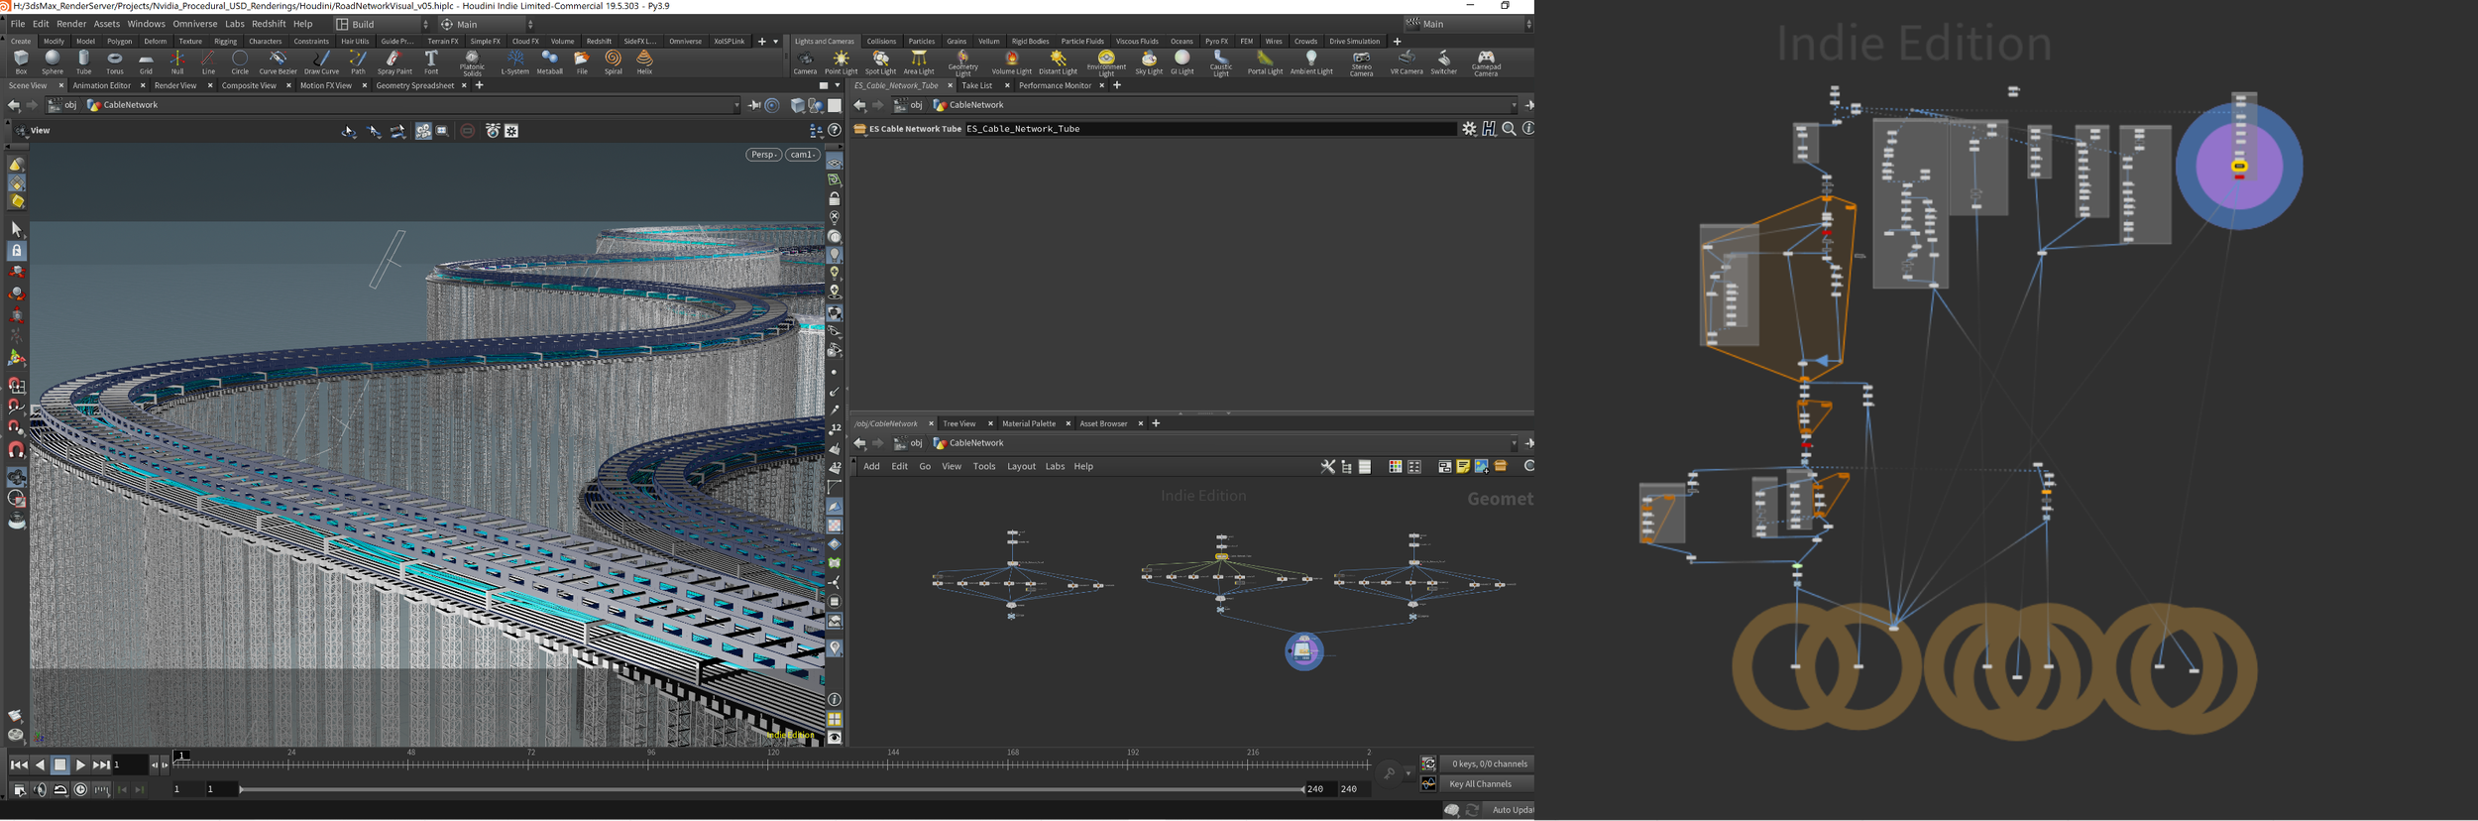Click the parameter pane search magnifier icon
The image size is (2478, 821).
[x=1509, y=129]
